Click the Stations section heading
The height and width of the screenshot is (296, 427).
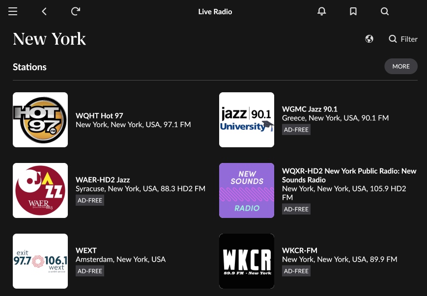(29, 67)
